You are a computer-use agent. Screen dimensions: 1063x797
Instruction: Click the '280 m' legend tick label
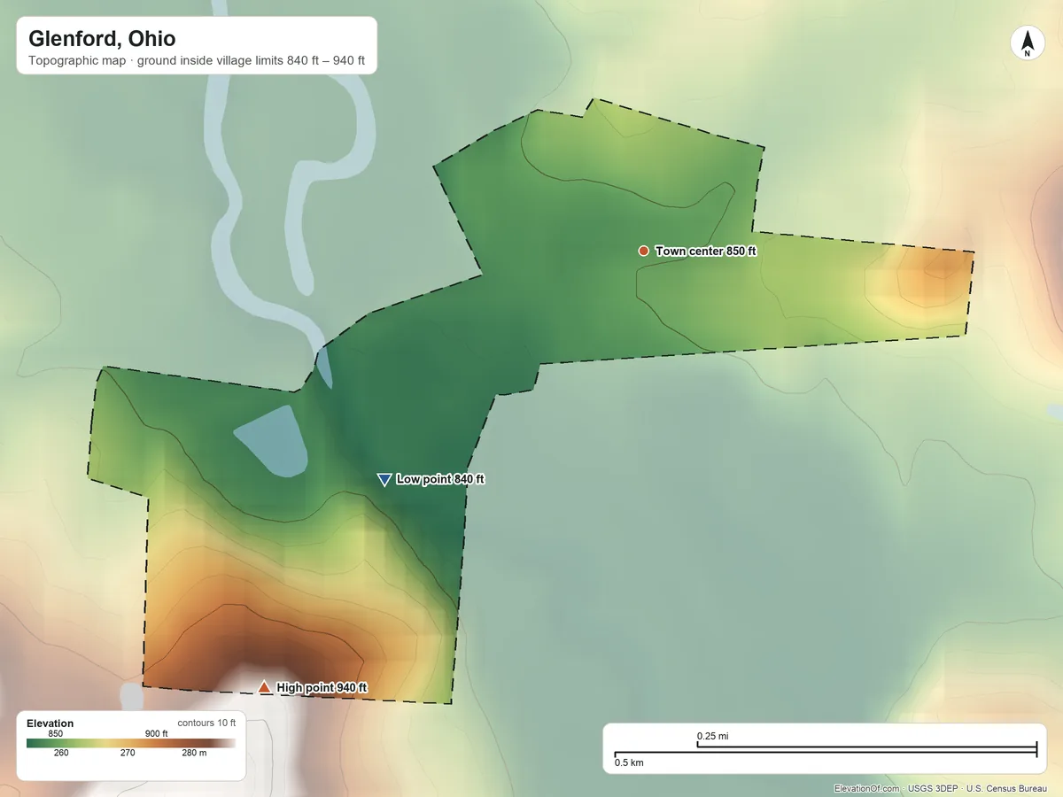[x=194, y=754]
